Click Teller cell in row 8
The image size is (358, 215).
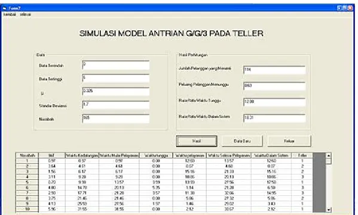302,198
